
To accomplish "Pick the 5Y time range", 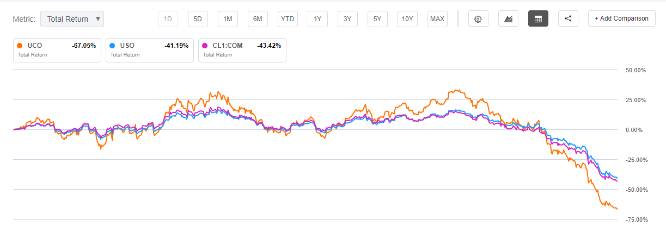I will click(377, 19).
